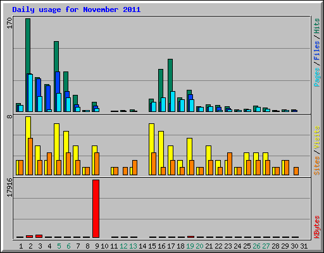Click day label "10" on the x-axis

[104, 246]
